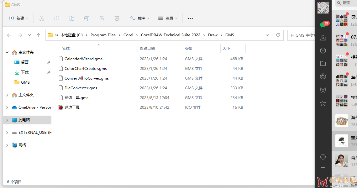
Task: Open the WeChat mini programs icon
Action: pyautogui.click(x=323, y=157)
